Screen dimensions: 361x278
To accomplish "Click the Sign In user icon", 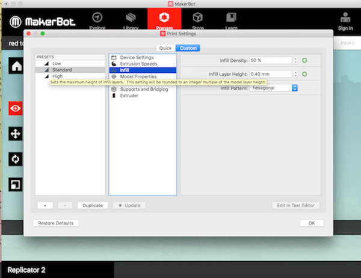I will pyautogui.click(x=345, y=17).
